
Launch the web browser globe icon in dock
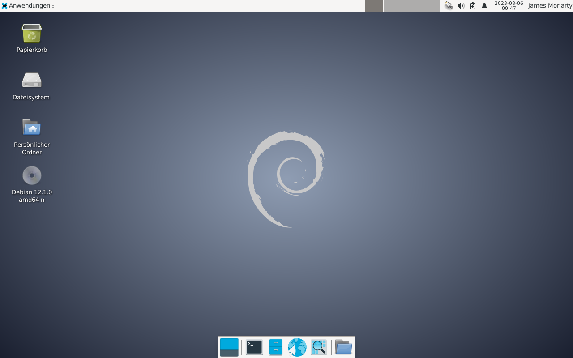297,347
